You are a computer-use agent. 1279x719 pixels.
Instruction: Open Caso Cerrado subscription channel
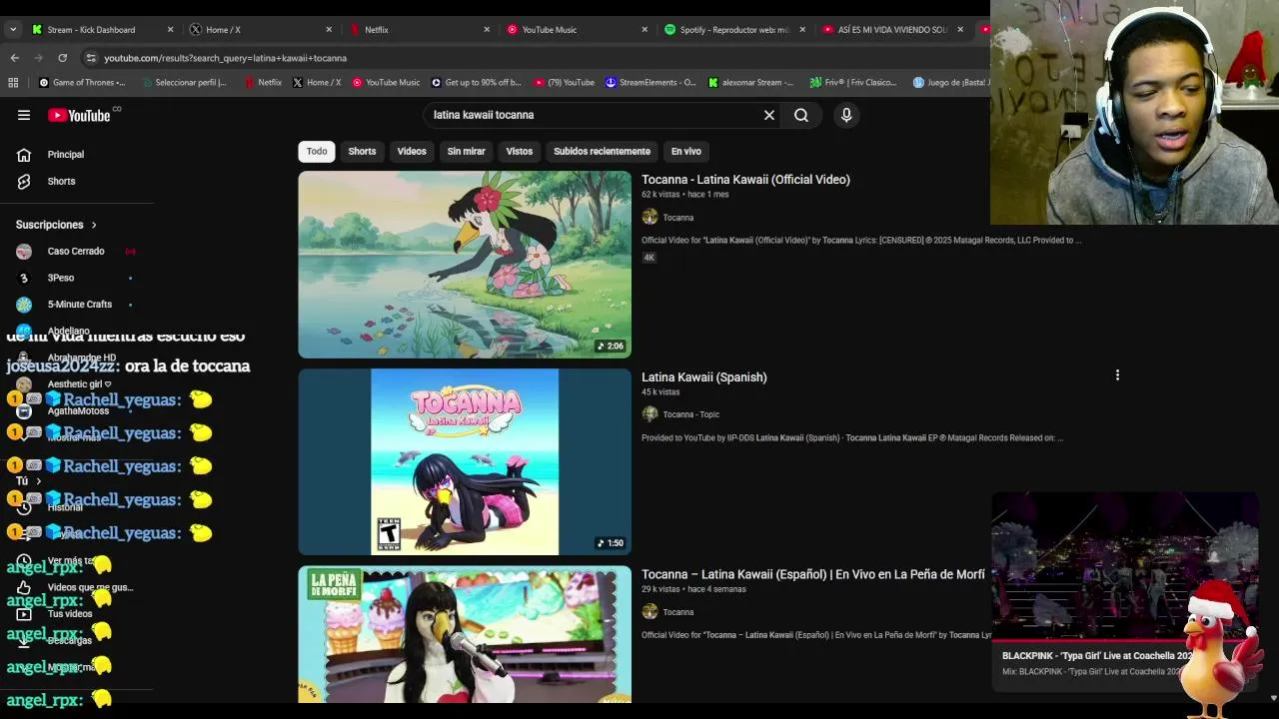77,252
